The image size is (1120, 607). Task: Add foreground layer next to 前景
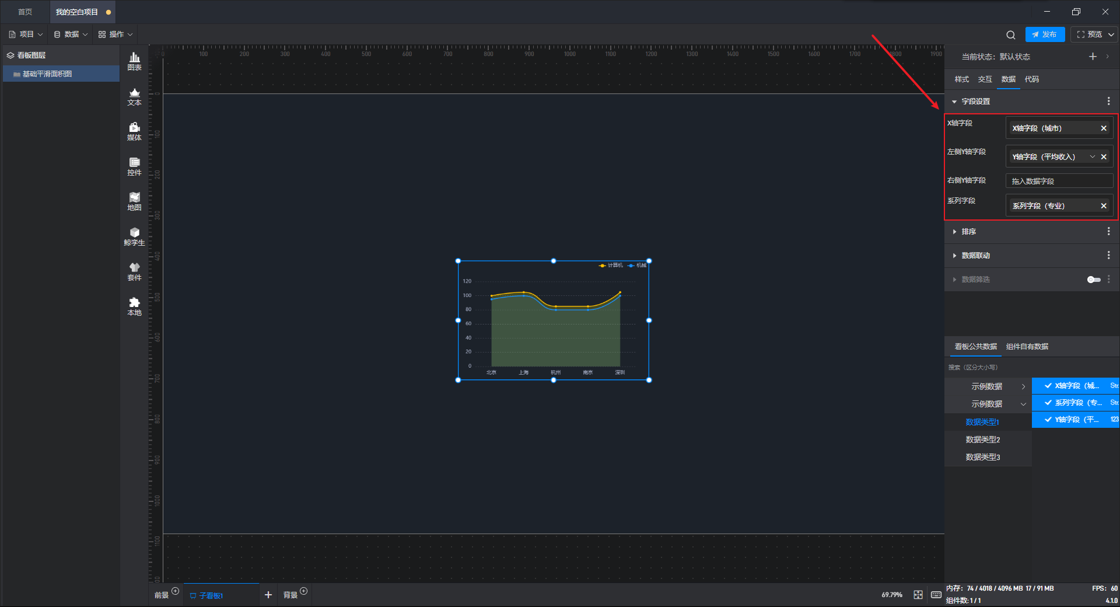175,591
